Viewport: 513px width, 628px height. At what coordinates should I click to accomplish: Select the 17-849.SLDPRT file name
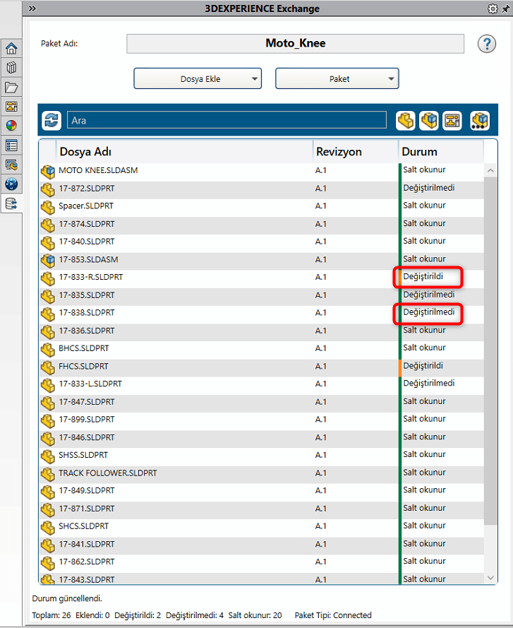pos(86,491)
